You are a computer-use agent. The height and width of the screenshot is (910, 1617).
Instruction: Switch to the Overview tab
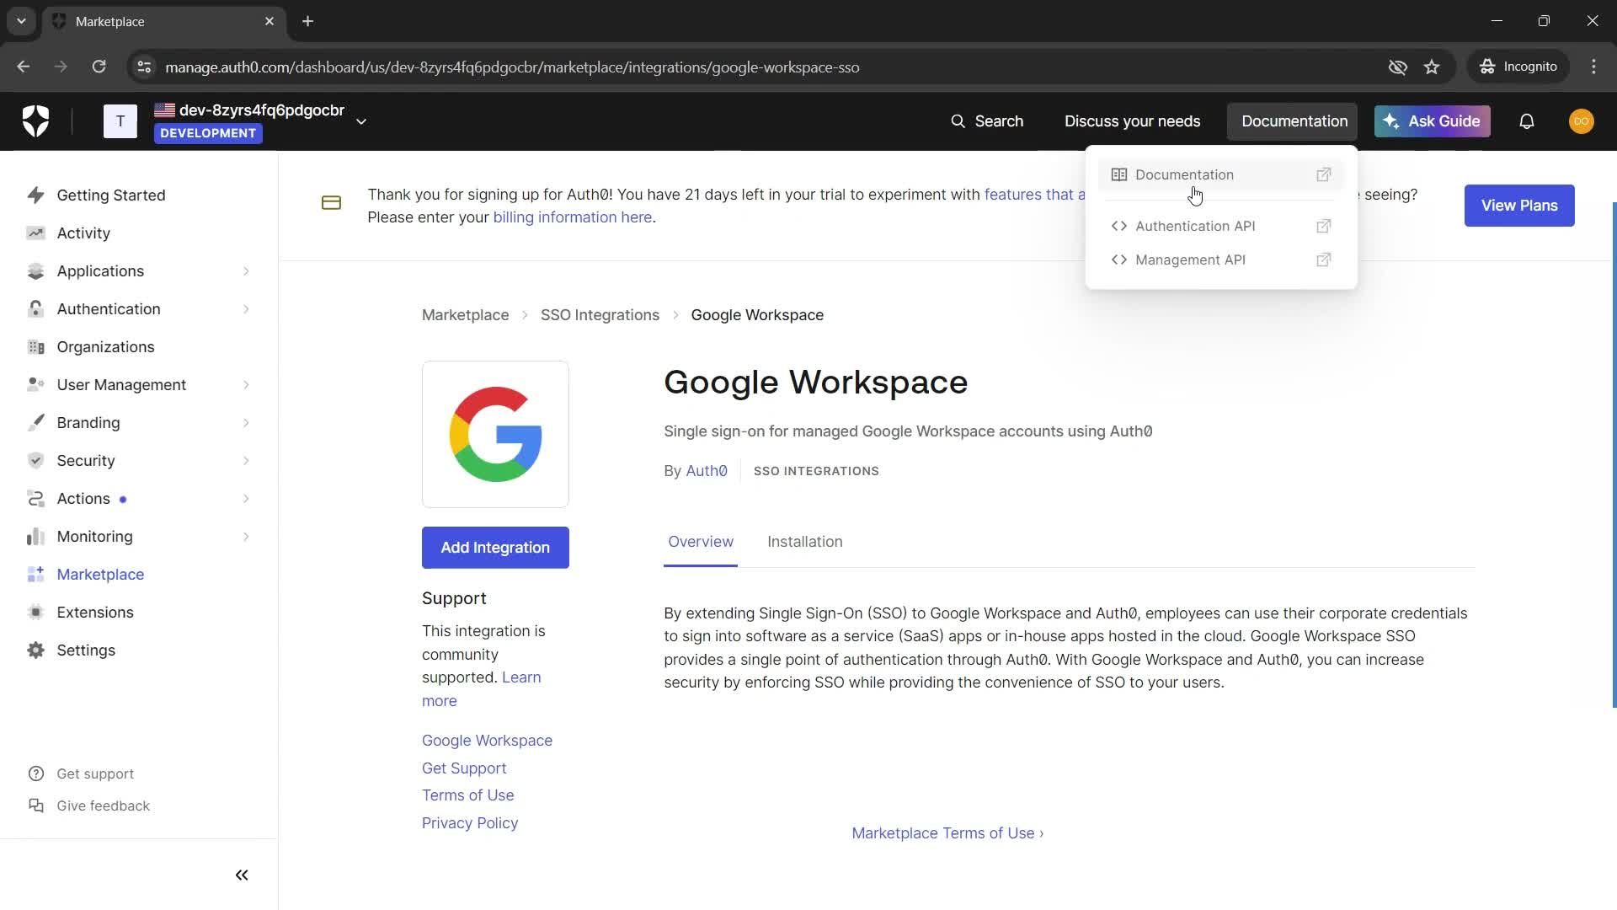pyautogui.click(x=701, y=542)
